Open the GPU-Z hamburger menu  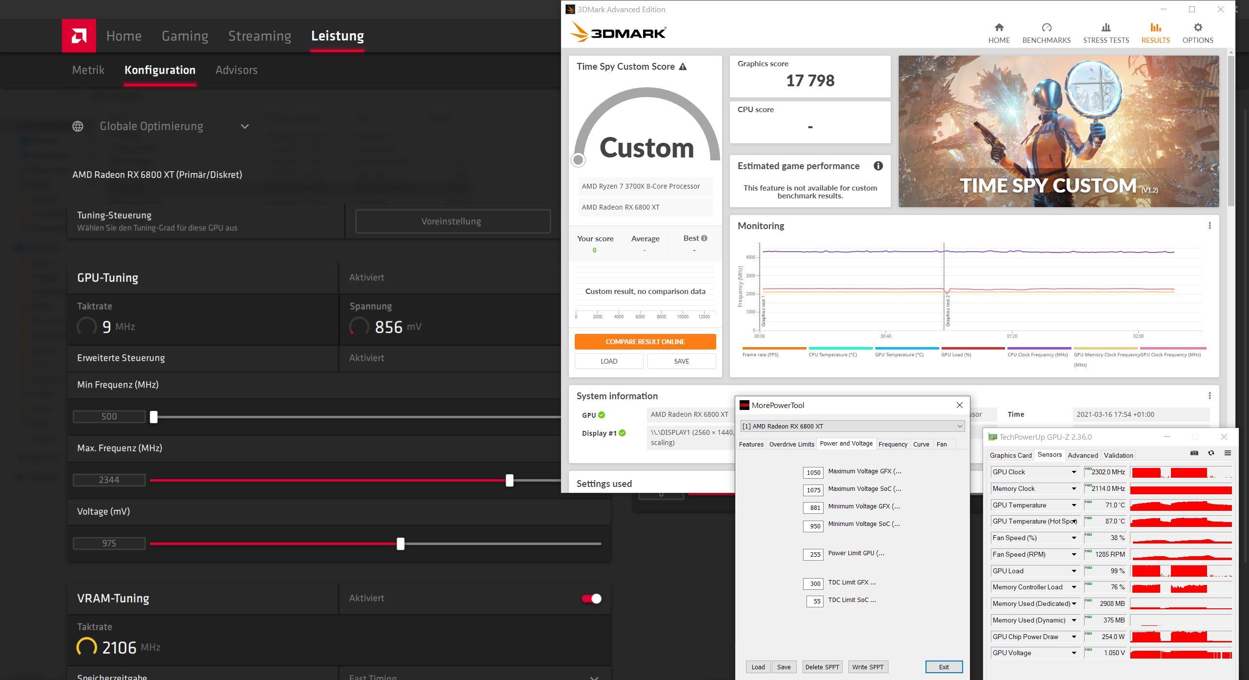[1228, 453]
